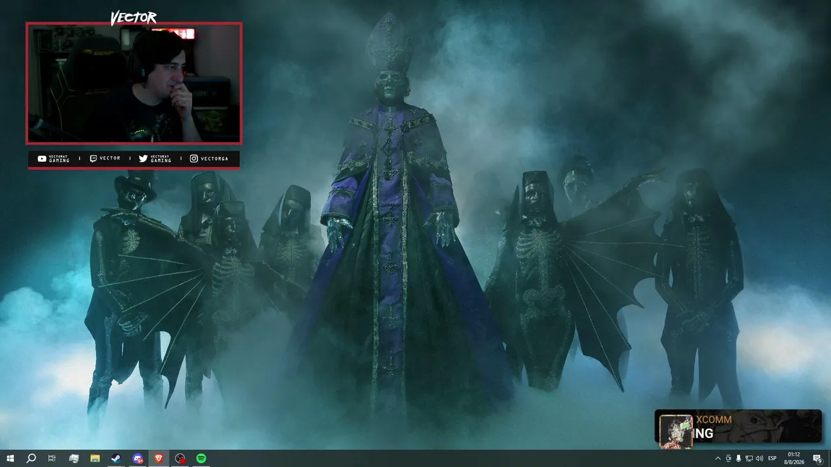Change the ESP input language
The height and width of the screenshot is (467, 831).
click(773, 459)
